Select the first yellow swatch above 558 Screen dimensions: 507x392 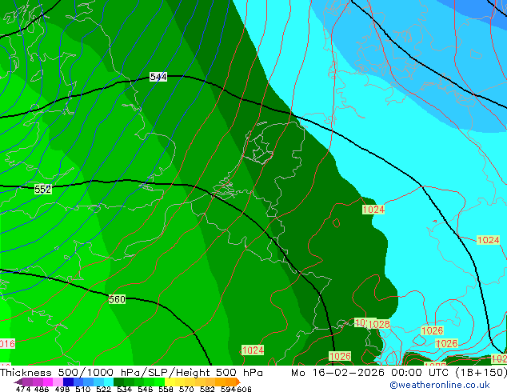click(x=170, y=382)
